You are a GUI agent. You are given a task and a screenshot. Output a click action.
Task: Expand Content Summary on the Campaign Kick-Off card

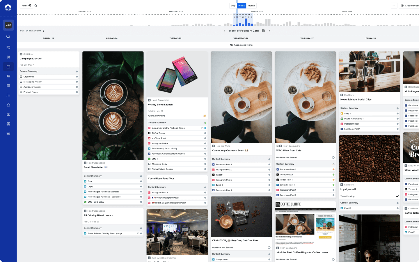[49, 71]
